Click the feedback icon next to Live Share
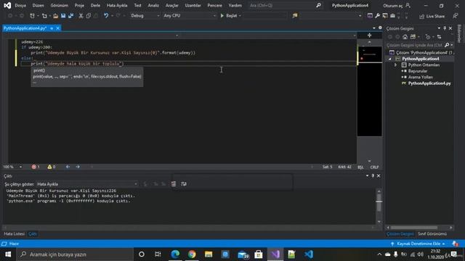Screen dimensions: 465x261 (456, 16)
